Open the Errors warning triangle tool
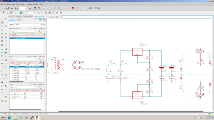 point(6,101)
